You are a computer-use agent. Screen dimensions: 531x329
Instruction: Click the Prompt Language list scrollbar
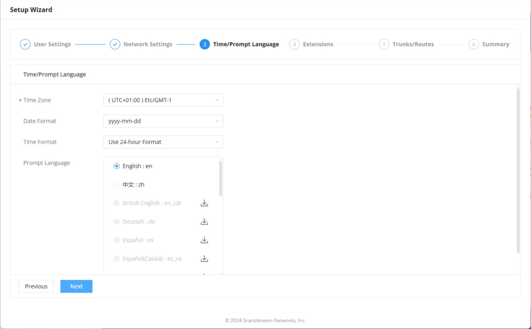tap(220, 178)
